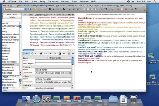Open the Tools menu

tap(74, 1)
